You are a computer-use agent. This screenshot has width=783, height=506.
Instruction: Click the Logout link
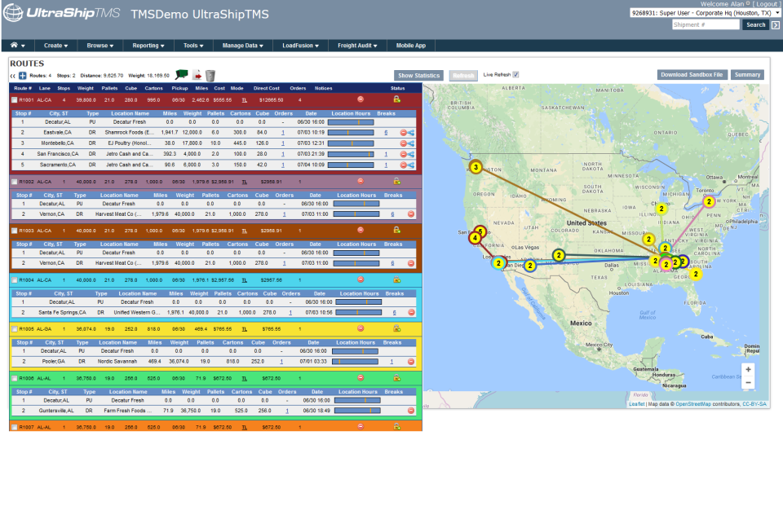pos(767,3)
